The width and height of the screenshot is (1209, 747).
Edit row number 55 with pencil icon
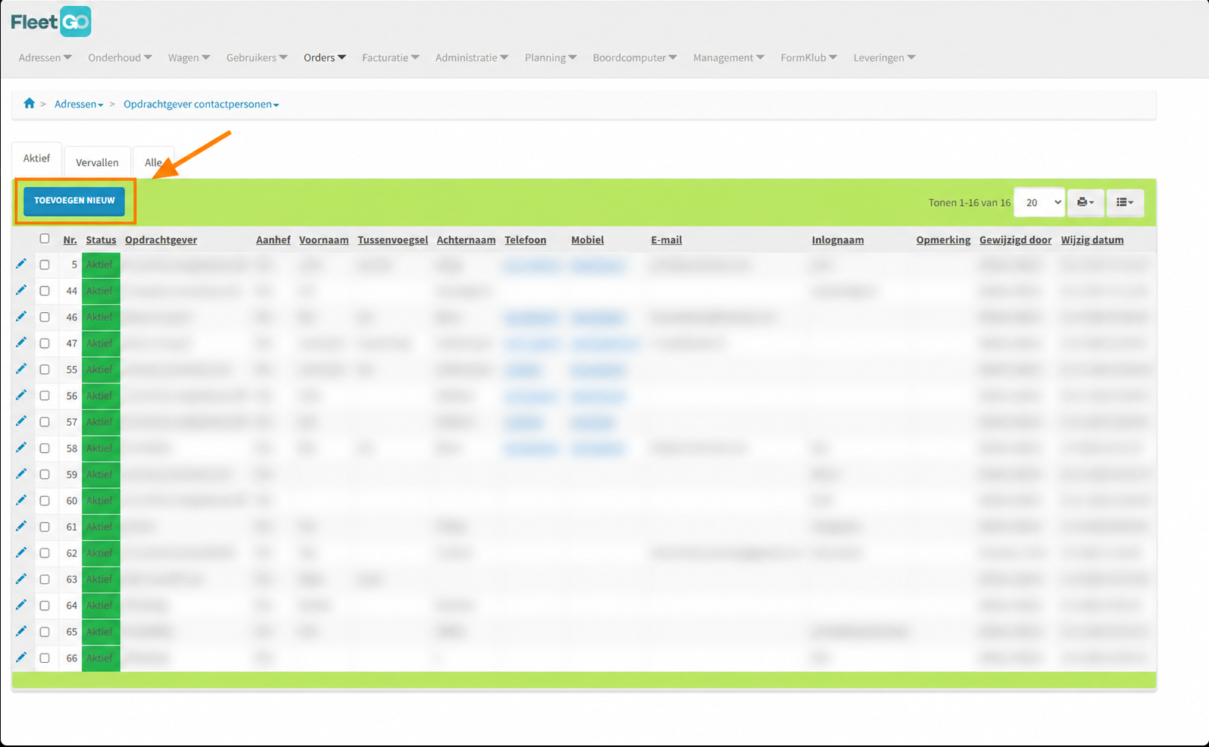21,369
